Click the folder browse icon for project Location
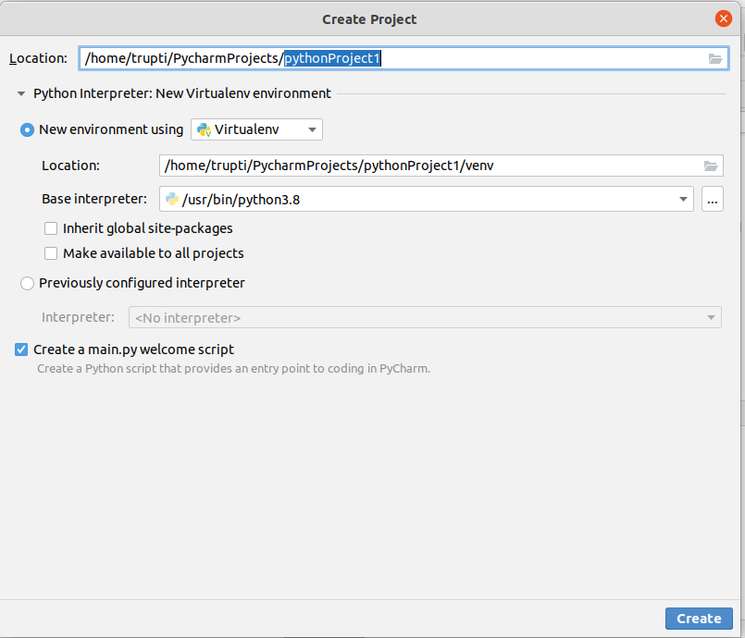Viewport: 745px width, 638px height. (714, 58)
